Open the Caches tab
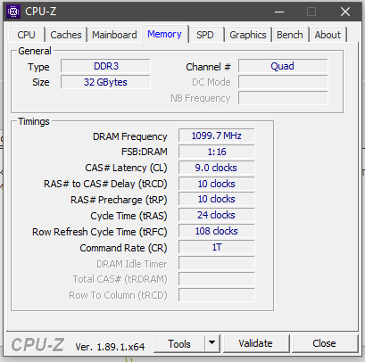The height and width of the screenshot is (362, 365). click(x=66, y=35)
